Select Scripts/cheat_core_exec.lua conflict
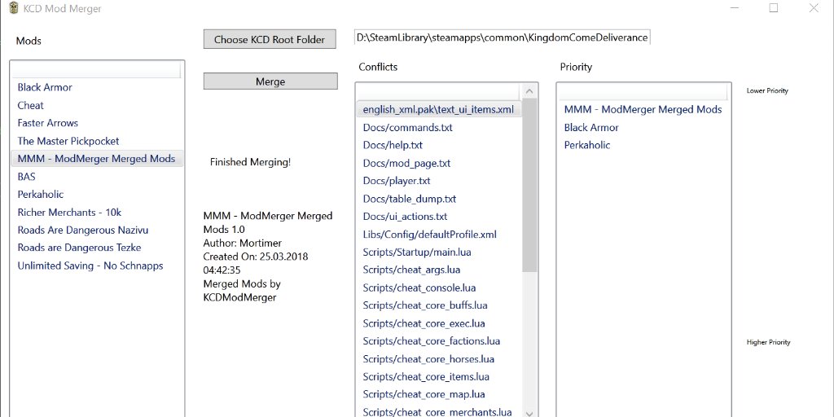834x417 pixels. 439,323
